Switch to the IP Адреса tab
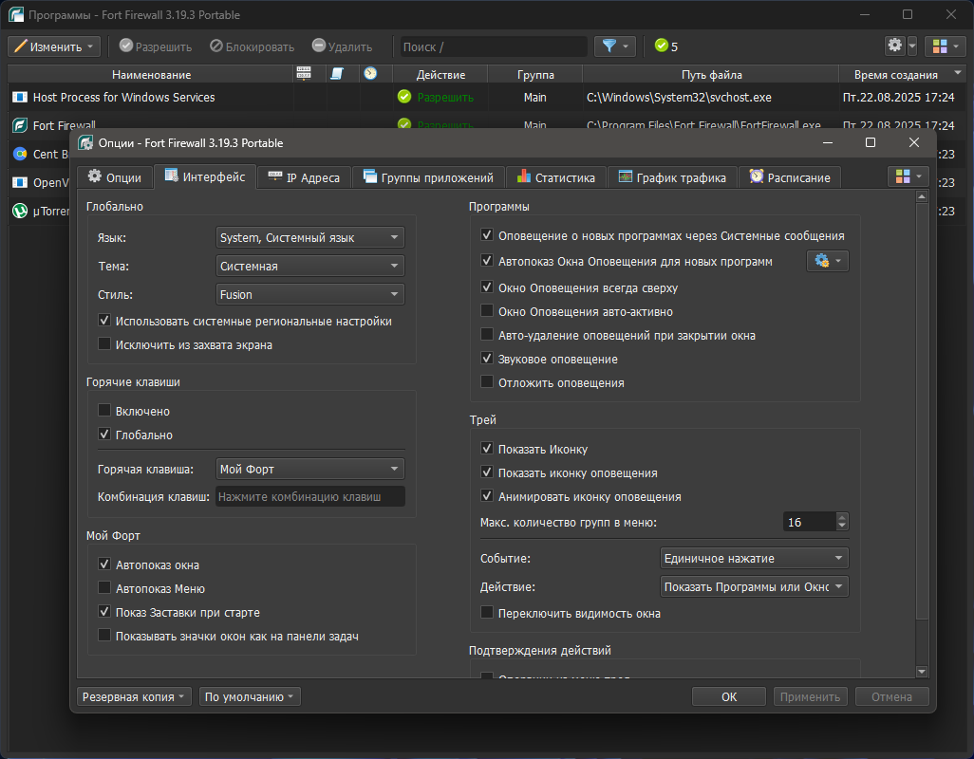The width and height of the screenshot is (974, 759). 304,177
